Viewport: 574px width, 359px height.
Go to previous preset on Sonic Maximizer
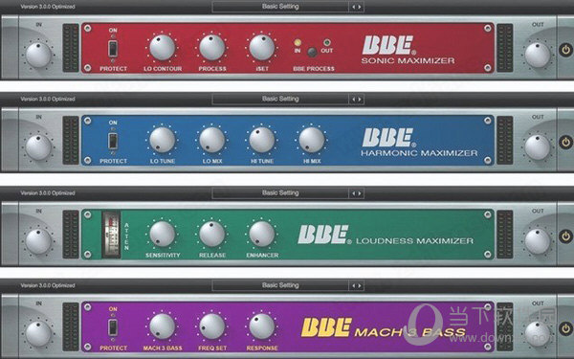tap(353, 7)
